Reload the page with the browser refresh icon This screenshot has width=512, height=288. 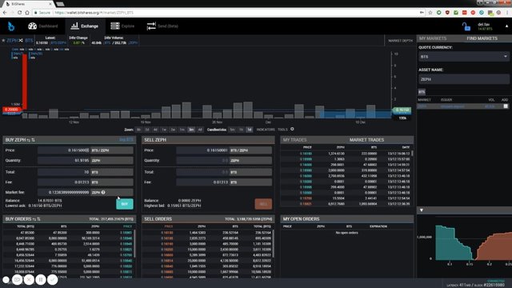pyautogui.click(x=19, y=13)
